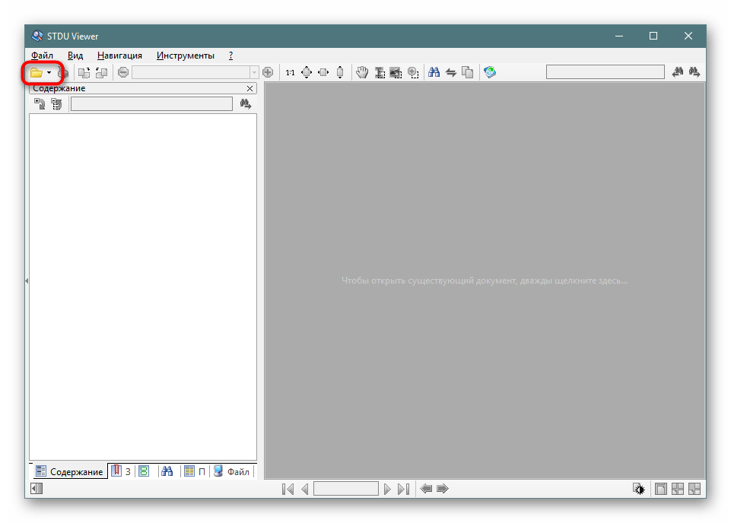Expand the Open file dropdown arrow
This screenshot has height=523, width=731.
[49, 73]
